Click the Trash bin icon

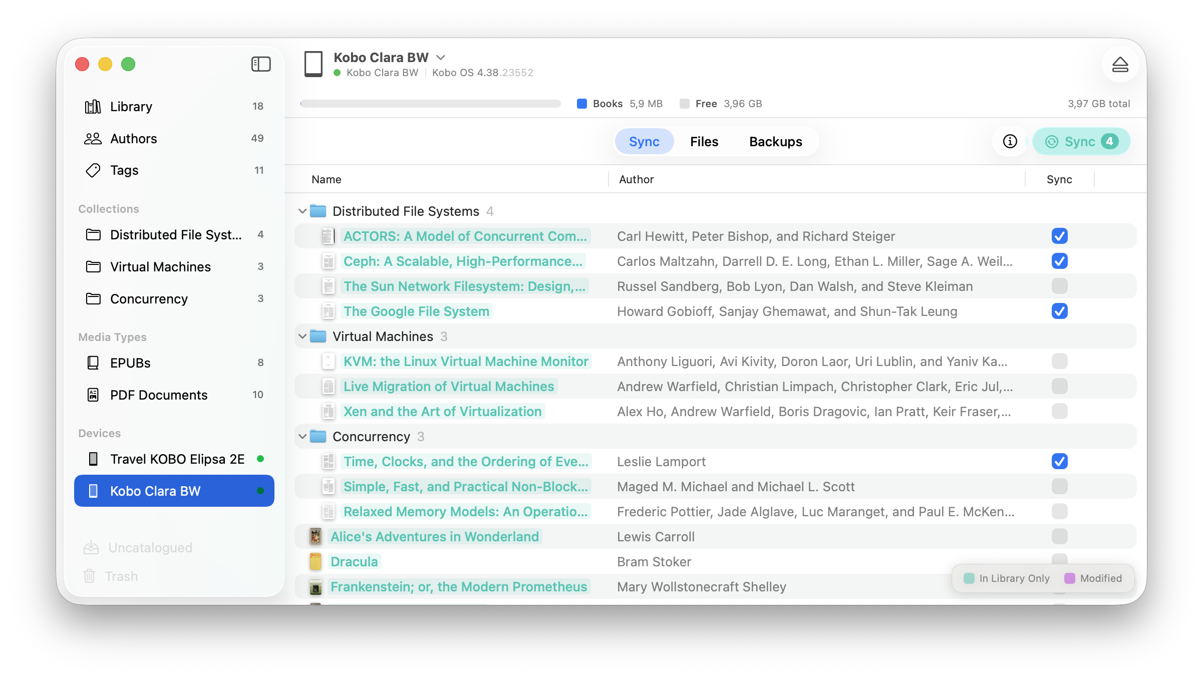click(89, 576)
